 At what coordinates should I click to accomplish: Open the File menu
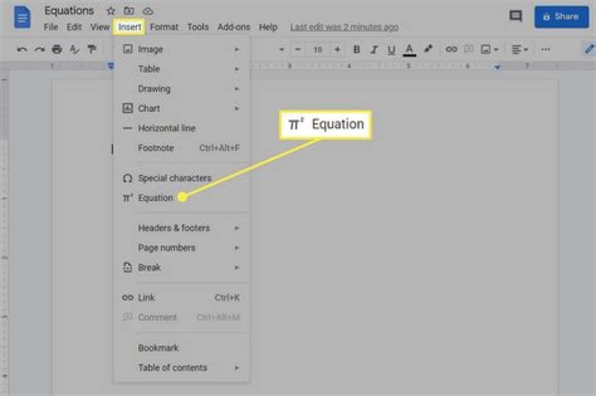tap(50, 27)
